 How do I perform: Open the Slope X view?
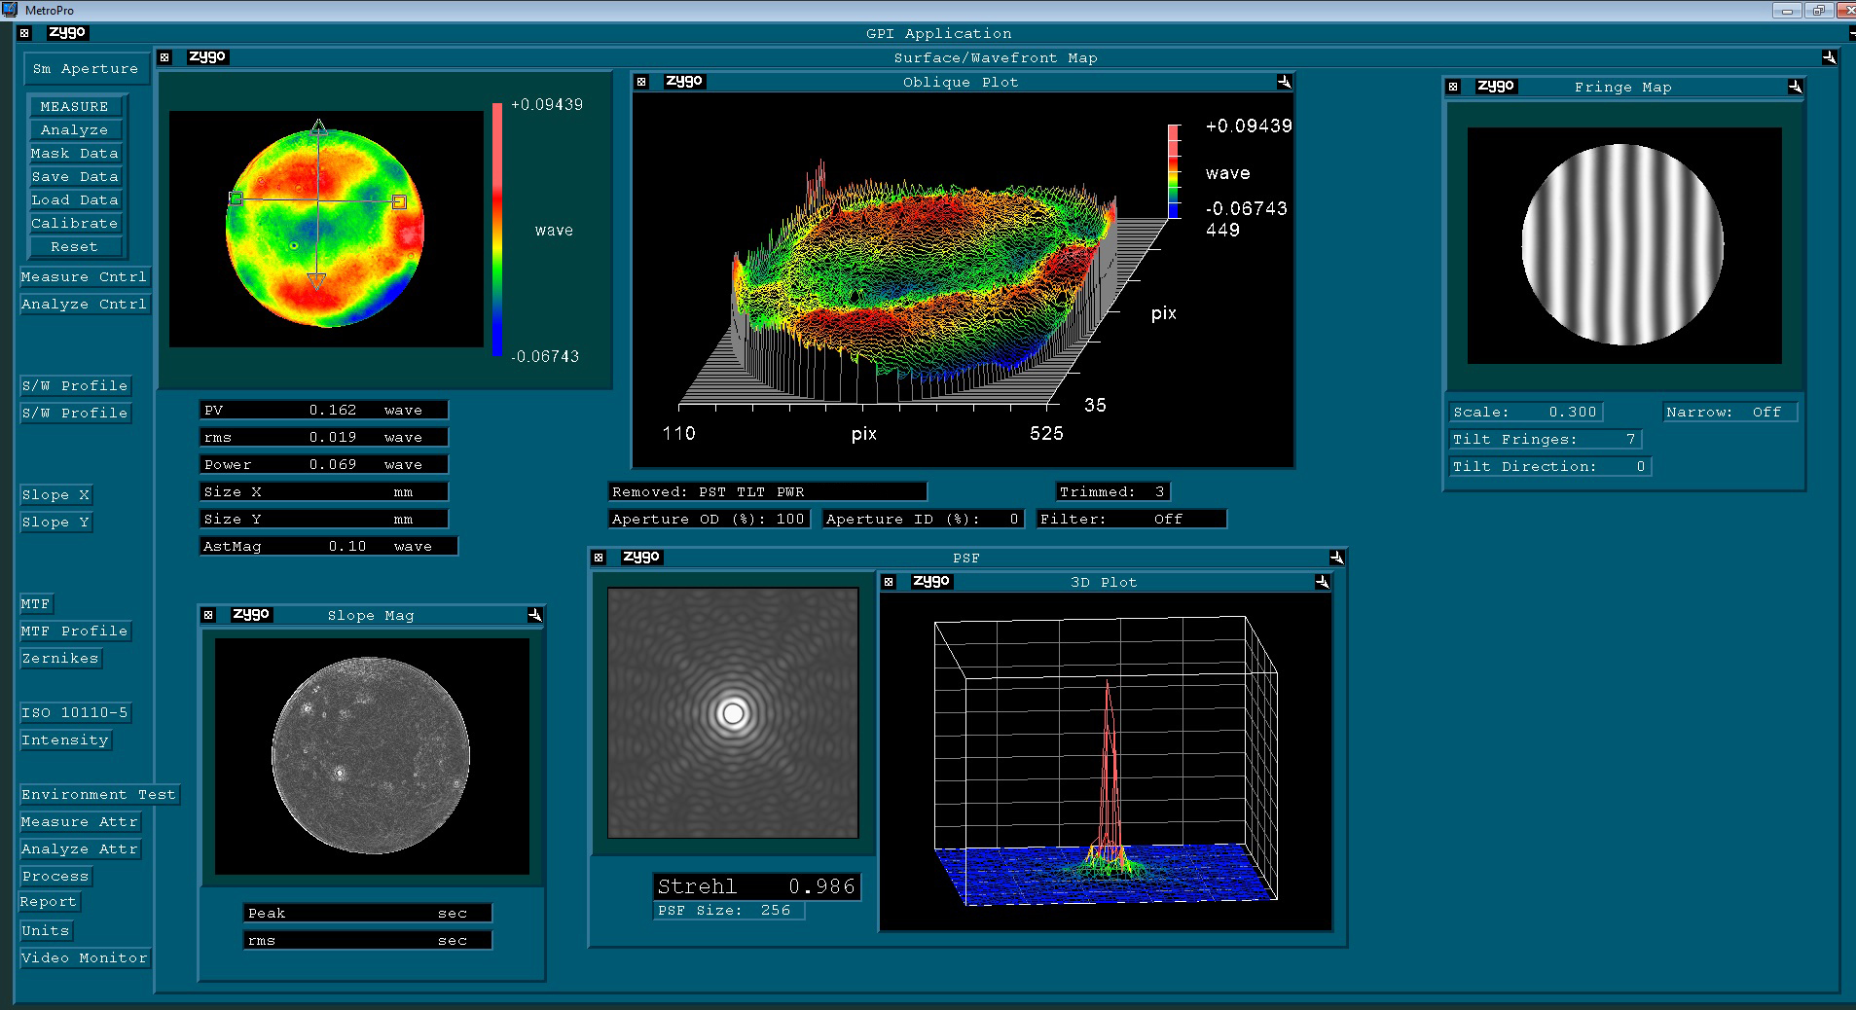[x=55, y=494]
